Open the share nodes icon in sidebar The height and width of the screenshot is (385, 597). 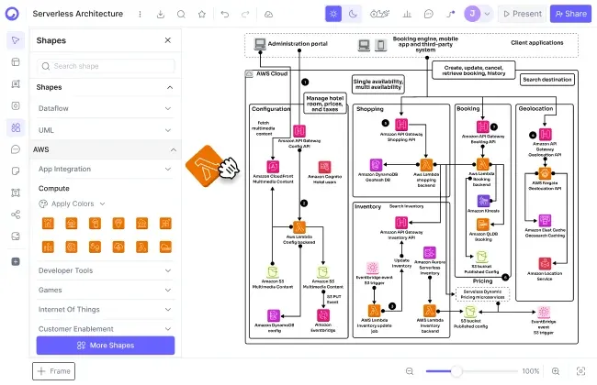point(16,214)
